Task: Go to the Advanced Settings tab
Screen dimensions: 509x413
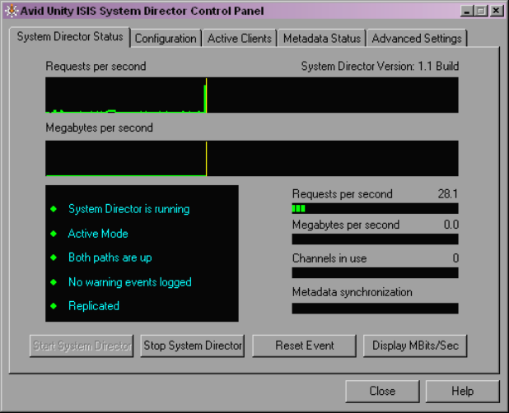Action: click(417, 39)
